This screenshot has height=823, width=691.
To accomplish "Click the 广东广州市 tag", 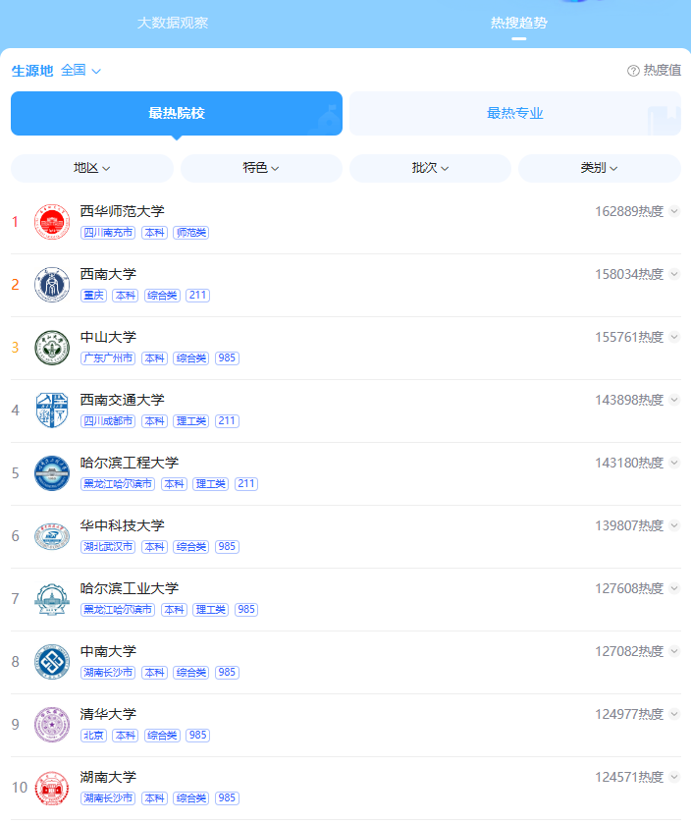I will click(108, 357).
